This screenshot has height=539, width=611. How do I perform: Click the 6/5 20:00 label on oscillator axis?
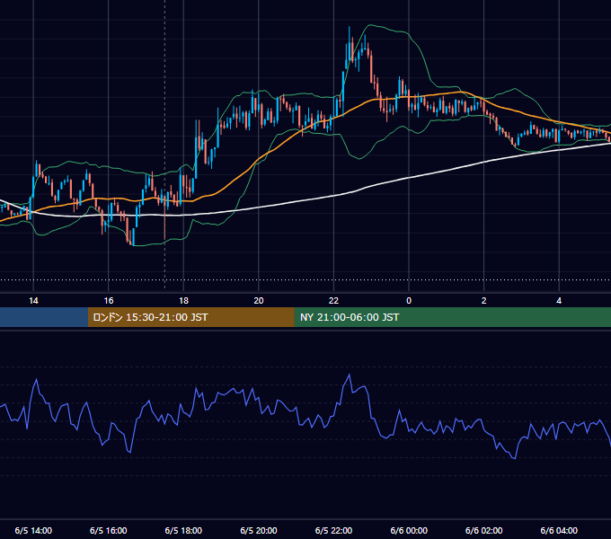pyautogui.click(x=259, y=530)
